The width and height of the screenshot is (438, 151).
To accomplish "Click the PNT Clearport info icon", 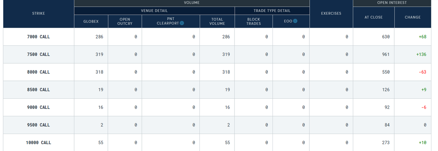I will click(x=182, y=23).
